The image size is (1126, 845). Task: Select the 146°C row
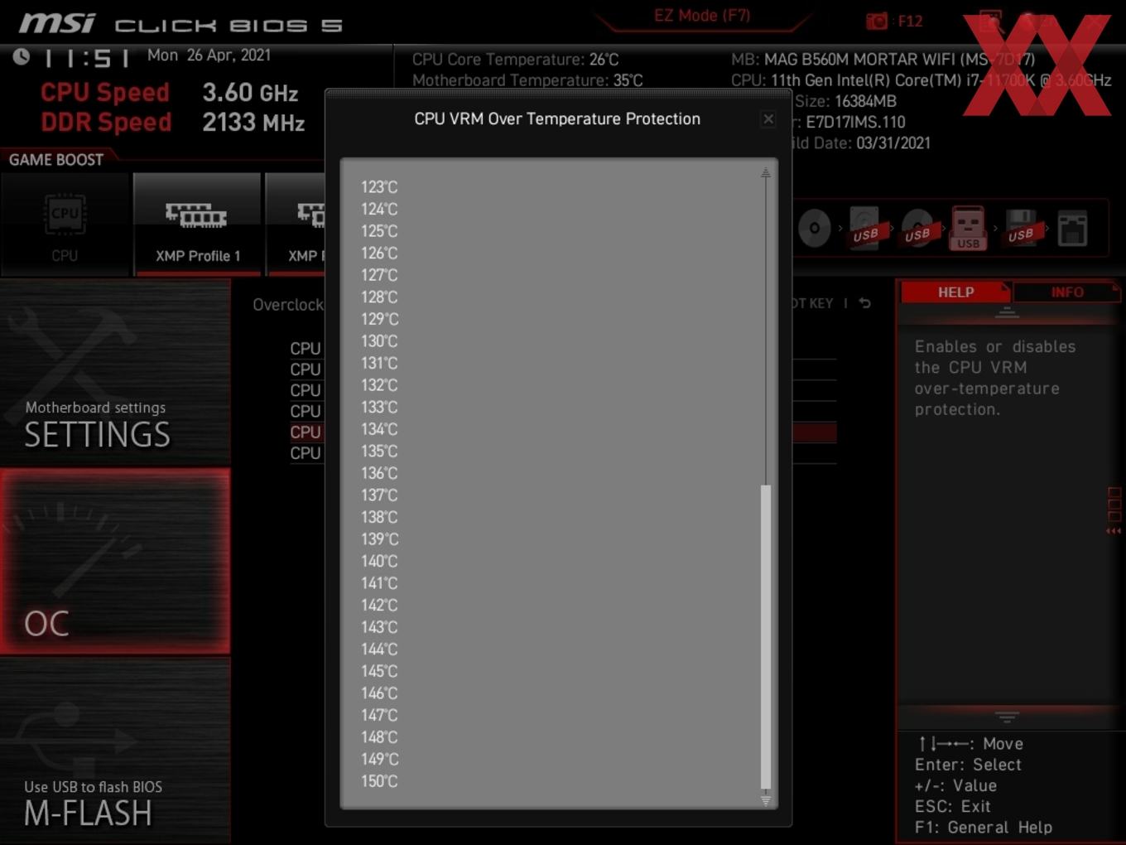[x=379, y=693]
